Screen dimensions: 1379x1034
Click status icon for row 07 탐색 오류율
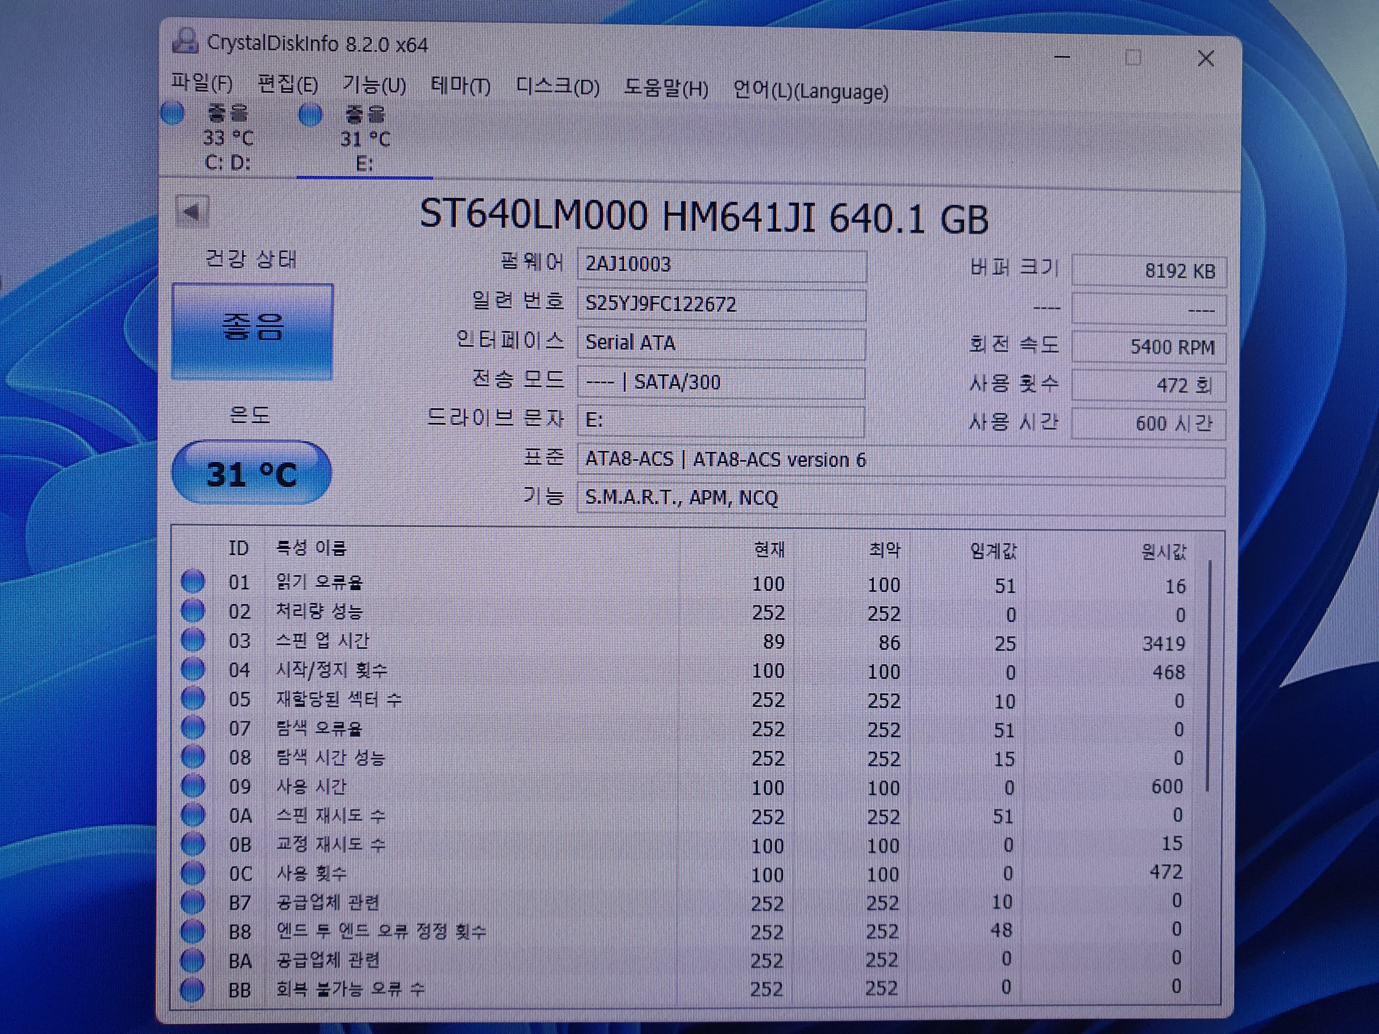[x=193, y=728]
